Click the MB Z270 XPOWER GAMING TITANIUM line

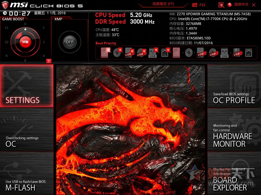pyautogui.click(x=210, y=14)
